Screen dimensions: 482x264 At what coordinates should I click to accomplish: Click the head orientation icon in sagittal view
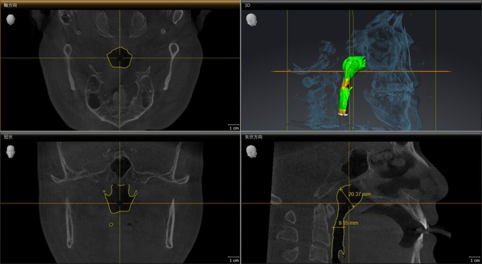[x=252, y=151]
